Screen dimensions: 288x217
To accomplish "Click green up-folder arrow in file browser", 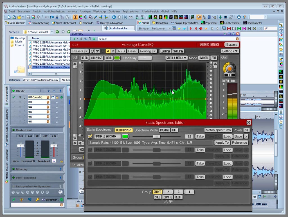I will [69, 32].
